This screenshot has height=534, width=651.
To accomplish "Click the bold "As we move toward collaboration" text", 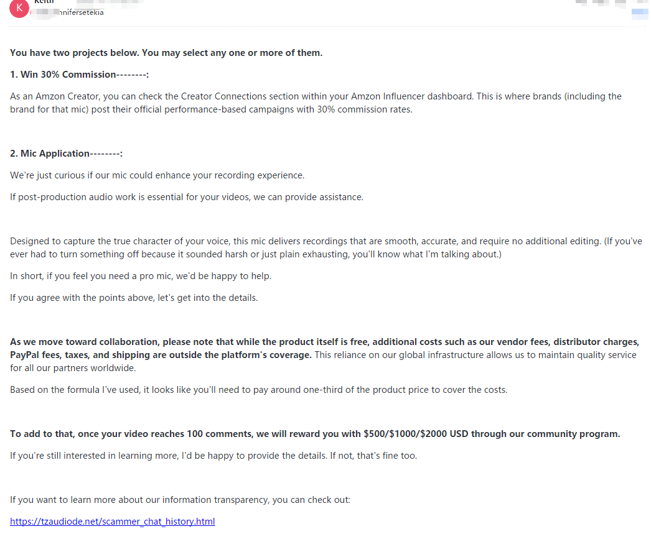I will coord(324,348).
